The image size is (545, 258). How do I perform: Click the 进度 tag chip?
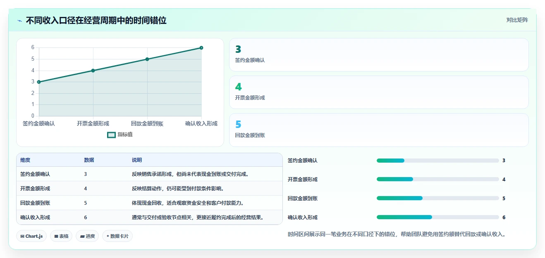pos(87,236)
